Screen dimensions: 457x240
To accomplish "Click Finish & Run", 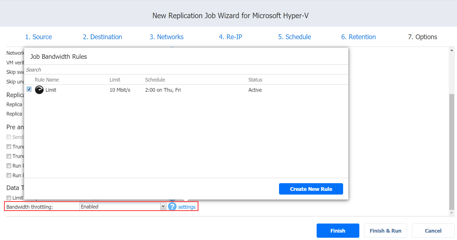I will click(x=386, y=231).
